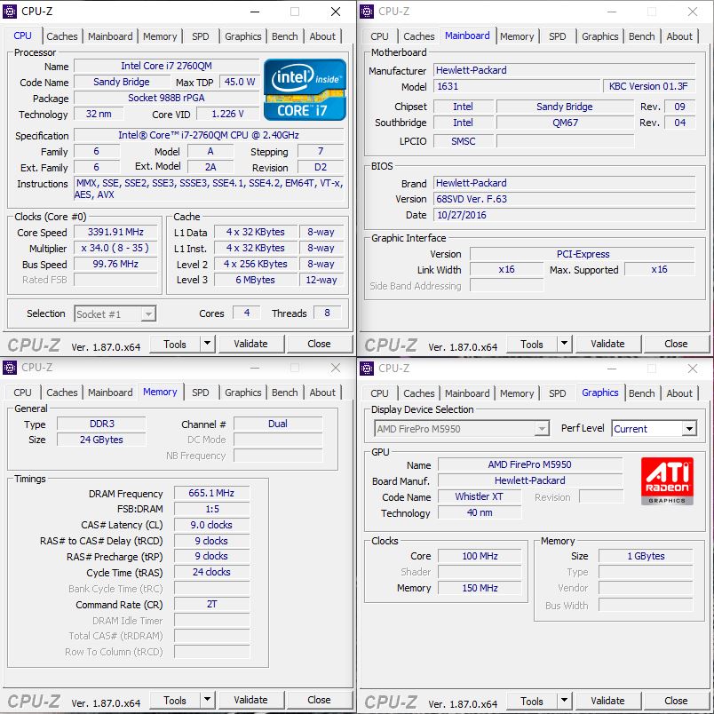Click Validate in the CPU window
Image resolution: width=714 pixels, height=714 pixels.
point(251,344)
